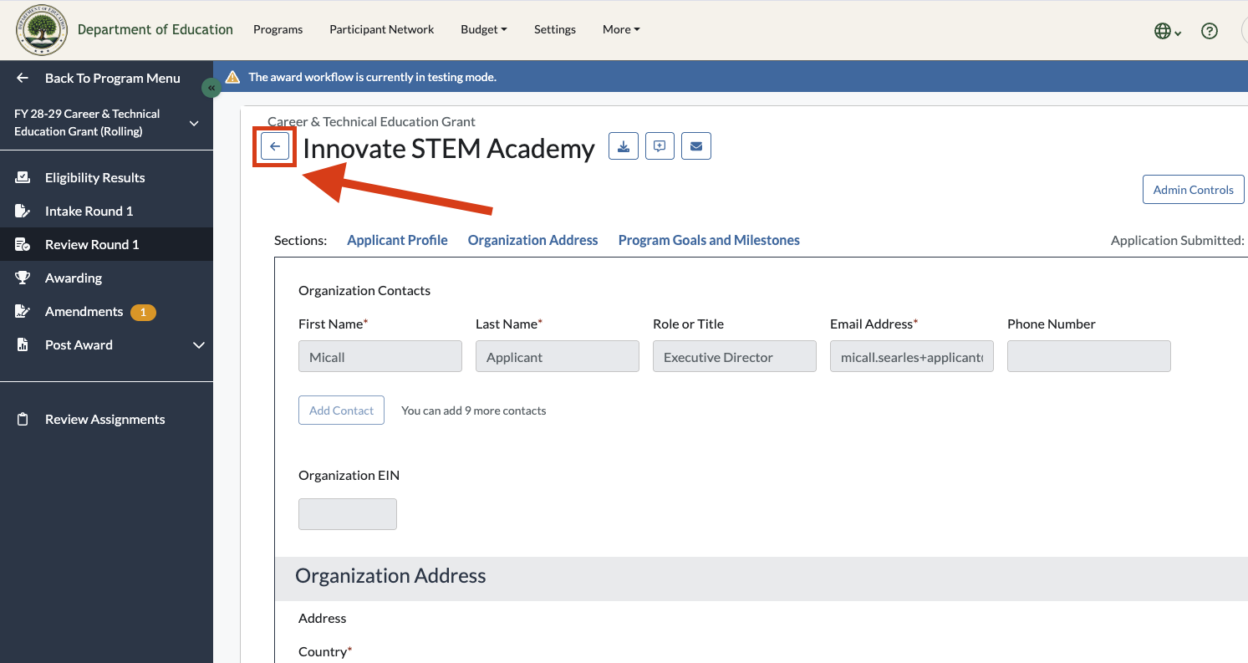Screen dimensions: 1248x663
Task: Click the back arrow beside Innovate STEM Academy
Action: pyautogui.click(x=275, y=146)
